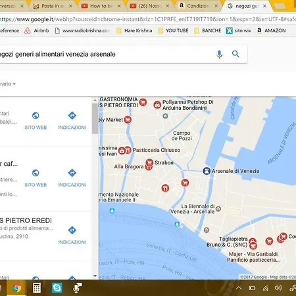Open the www.radiokrishna.com bookmark
The width and height of the screenshot is (296, 296).
(x=82, y=30)
